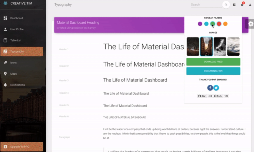Image resolution: width=254 pixels, height=152 pixels.
Task: Click the Creative Tim React logo icon
Action: pyautogui.click(x=5, y=3)
